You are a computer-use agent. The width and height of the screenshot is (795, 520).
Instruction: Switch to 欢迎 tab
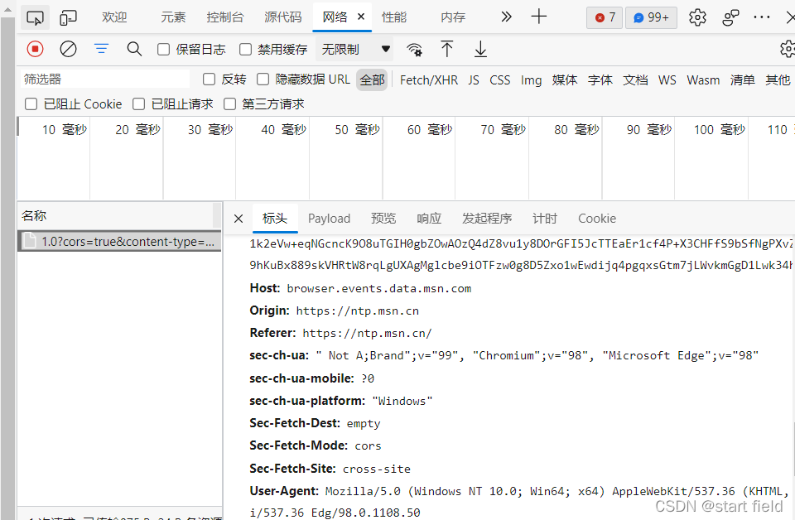point(114,17)
